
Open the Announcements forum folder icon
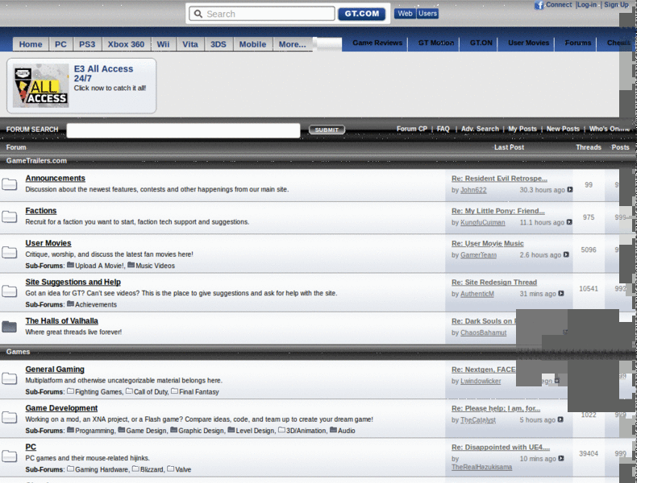9,184
